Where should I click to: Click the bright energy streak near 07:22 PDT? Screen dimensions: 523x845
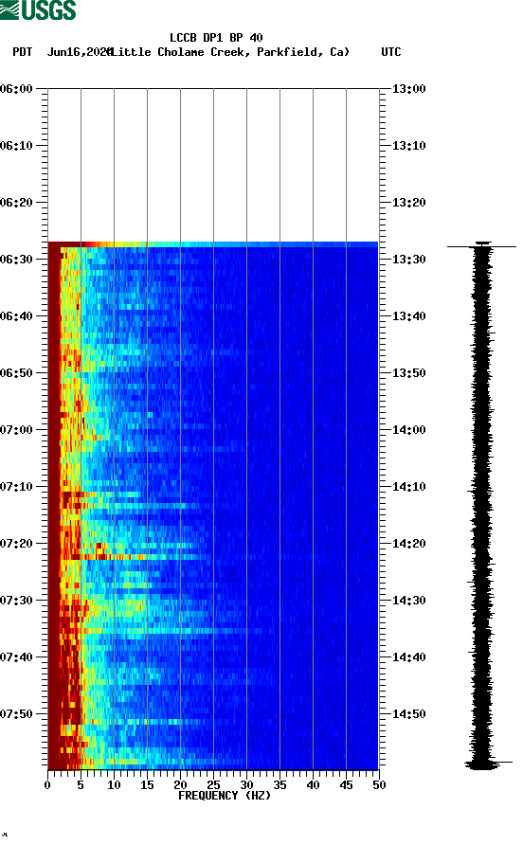tap(130, 557)
